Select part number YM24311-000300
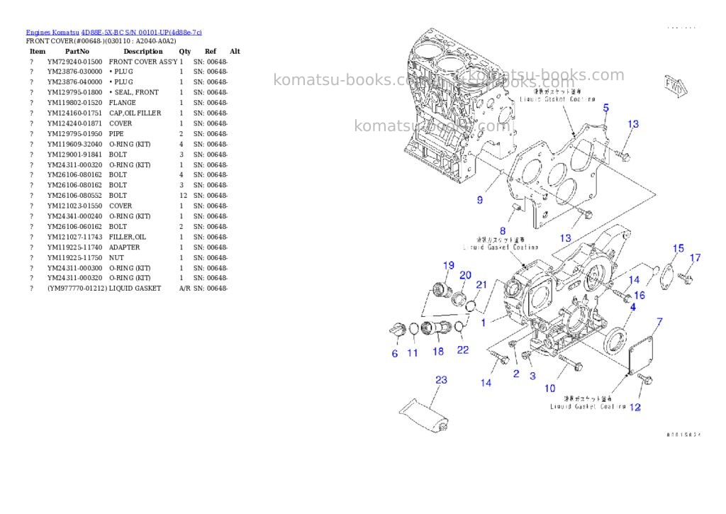This screenshot has height=514, width=726. (x=74, y=268)
